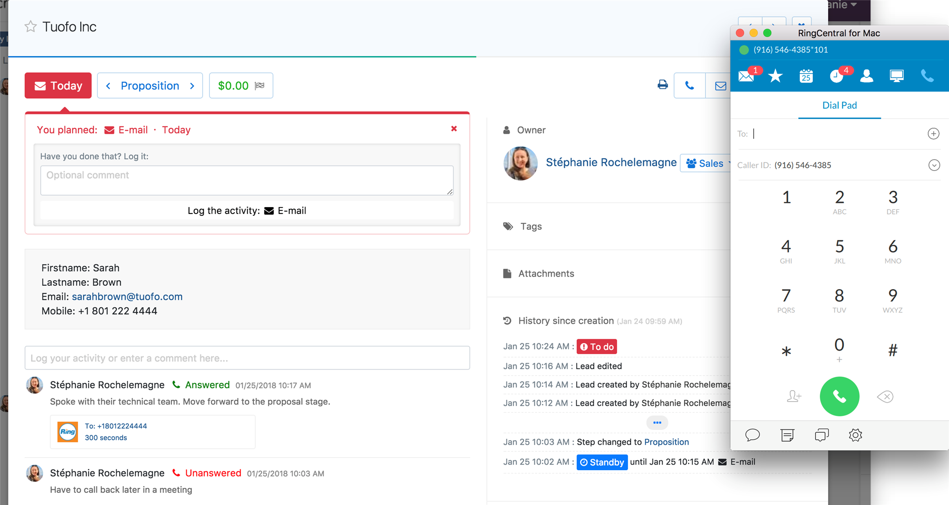
Task: Open the Sales team dropdown
Action: point(706,163)
